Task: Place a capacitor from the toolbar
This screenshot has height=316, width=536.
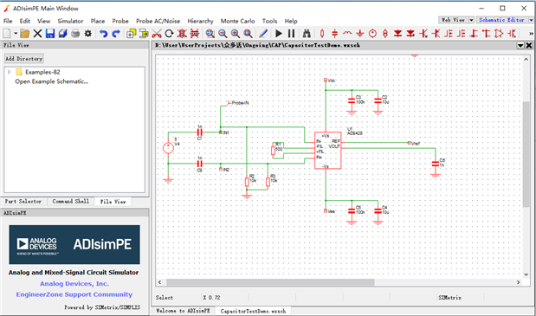Action: pyautogui.click(x=334, y=34)
